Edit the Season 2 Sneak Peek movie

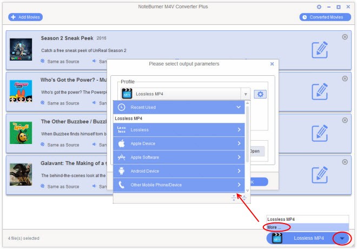[320, 50]
